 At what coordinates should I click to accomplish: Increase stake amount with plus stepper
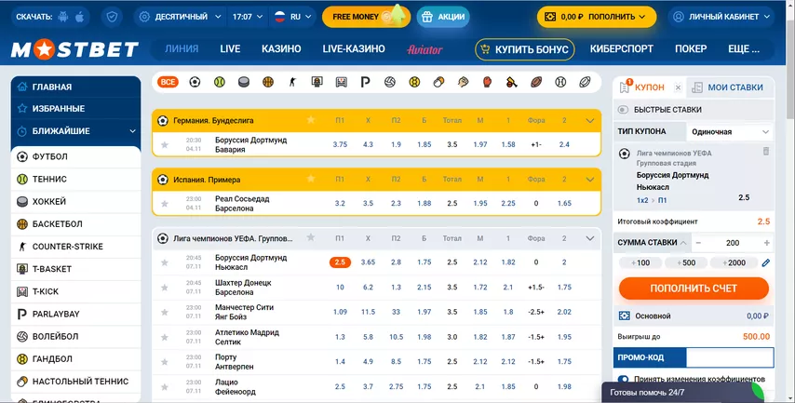[x=766, y=242]
